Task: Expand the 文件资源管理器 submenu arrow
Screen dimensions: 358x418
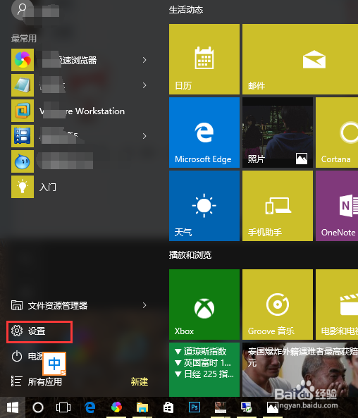Action: [144, 305]
